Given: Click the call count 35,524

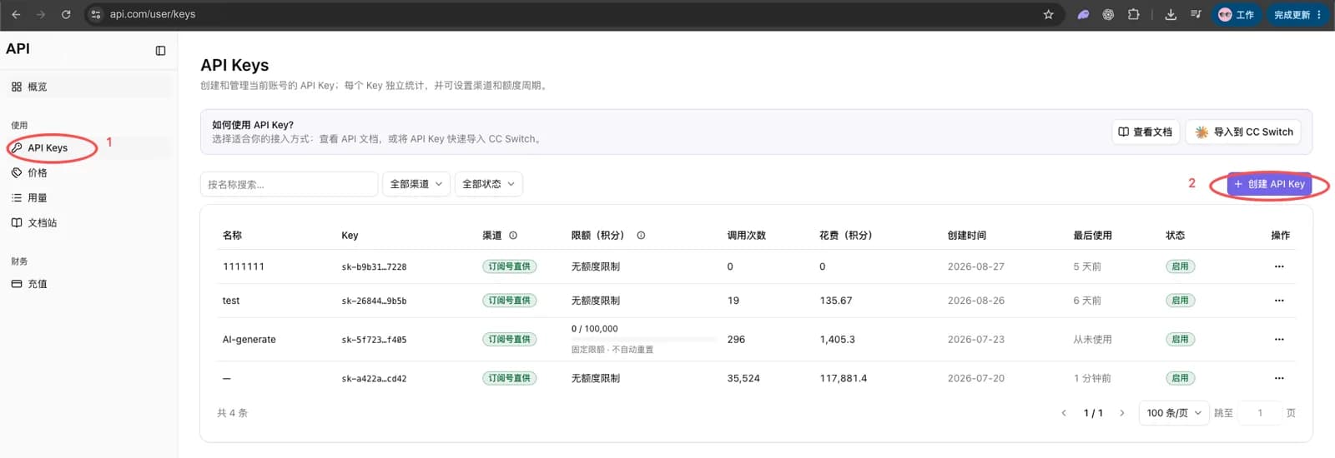Looking at the screenshot, I should click(743, 378).
